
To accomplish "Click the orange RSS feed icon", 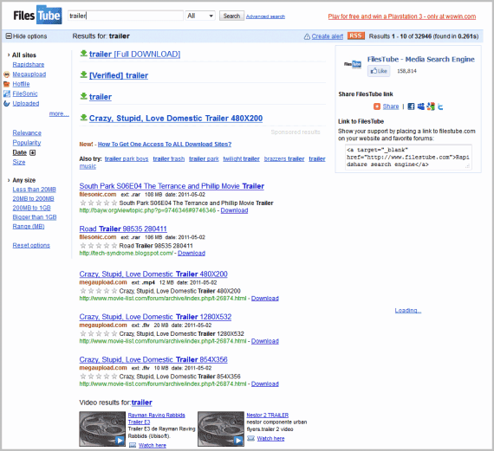I will (x=355, y=35).
